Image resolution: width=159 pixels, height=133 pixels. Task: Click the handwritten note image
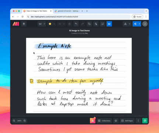(79, 75)
